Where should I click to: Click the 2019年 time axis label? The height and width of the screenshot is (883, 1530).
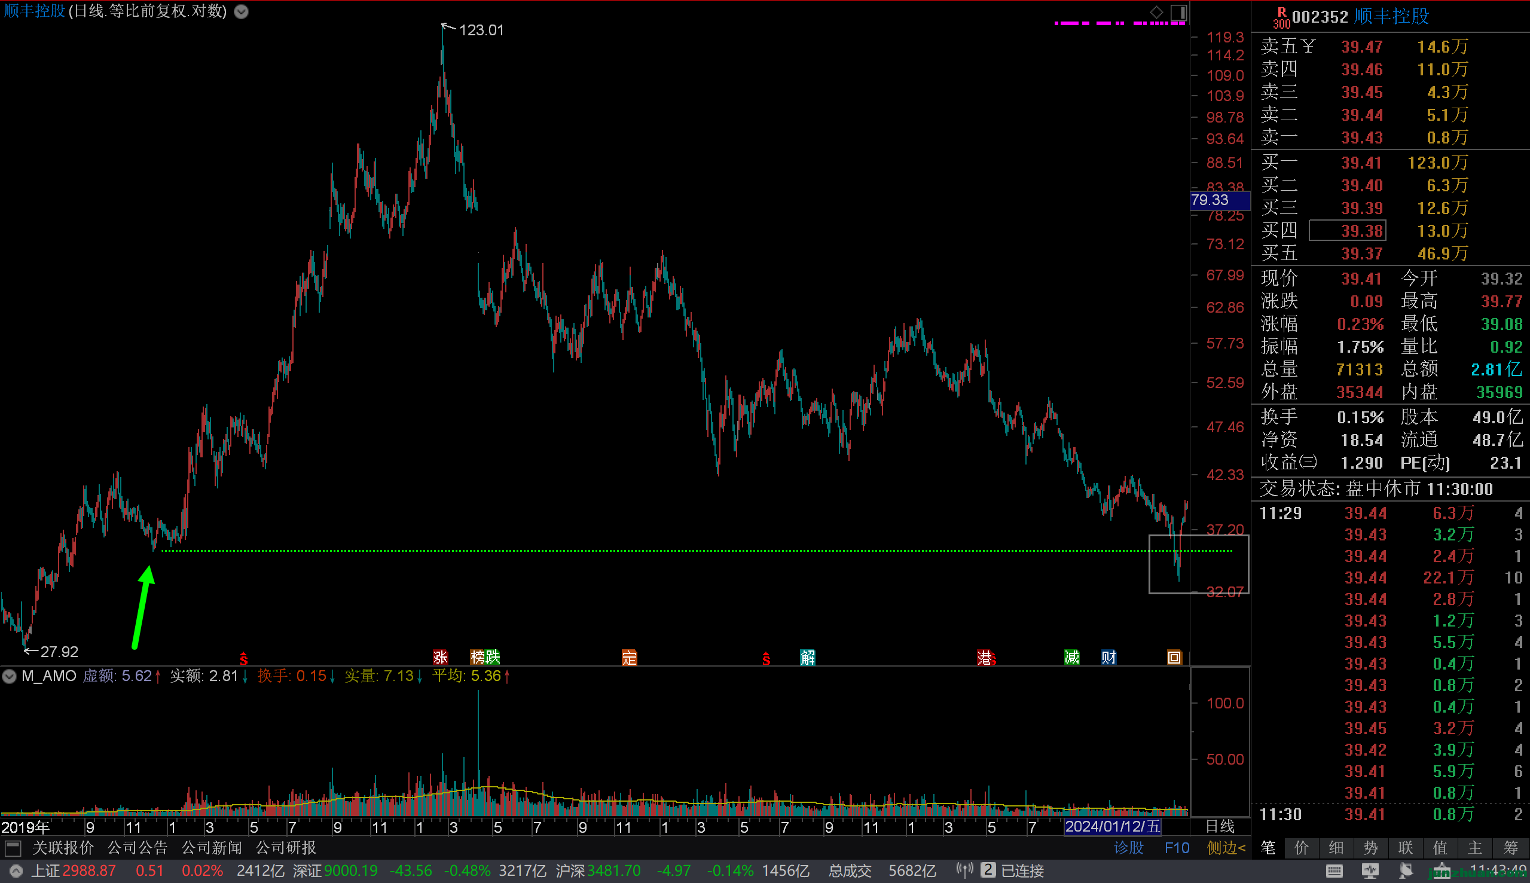tap(25, 827)
